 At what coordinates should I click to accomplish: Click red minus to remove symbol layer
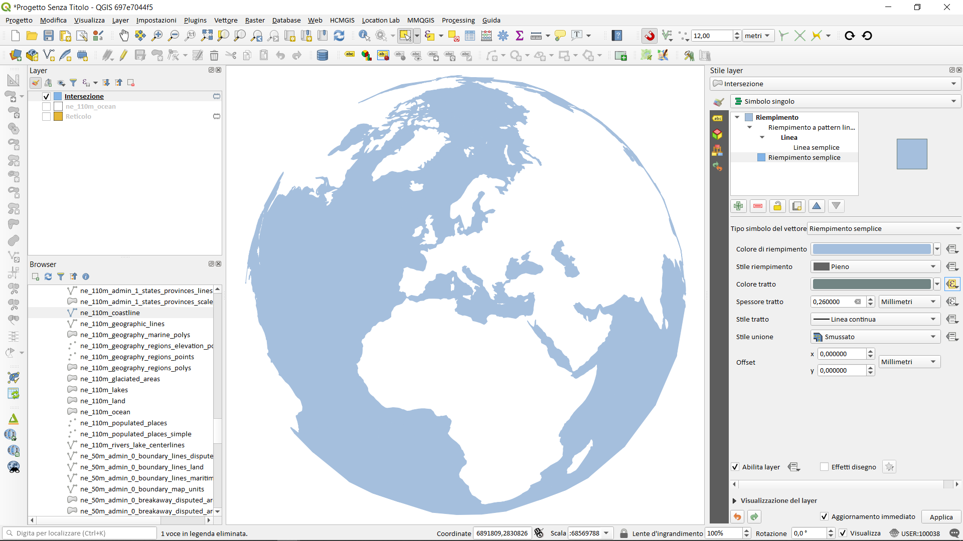(758, 206)
